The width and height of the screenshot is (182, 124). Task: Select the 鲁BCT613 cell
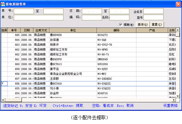pos(73,64)
